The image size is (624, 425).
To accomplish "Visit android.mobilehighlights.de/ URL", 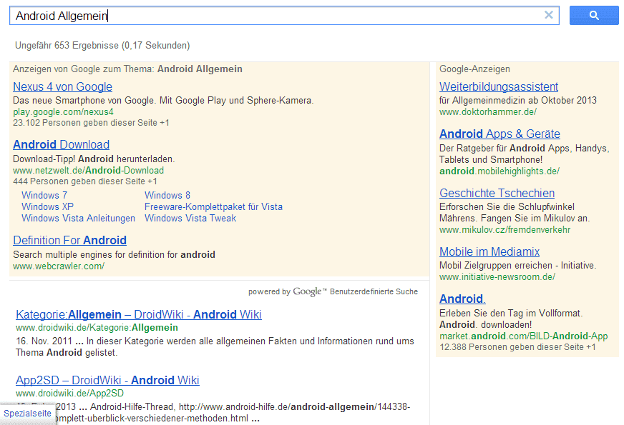I will (499, 171).
